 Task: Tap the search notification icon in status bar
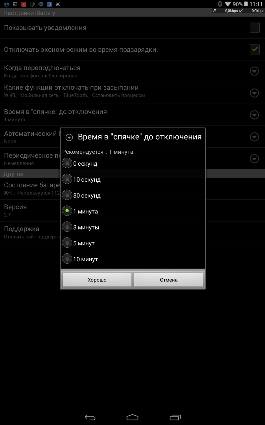tap(49, 4)
